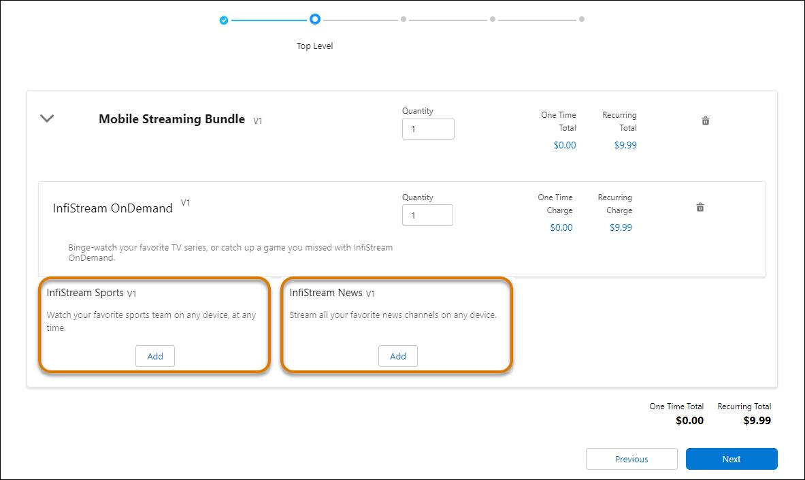The width and height of the screenshot is (805, 480).
Task: Select the InfiStream OnDemand title
Action: click(x=112, y=208)
